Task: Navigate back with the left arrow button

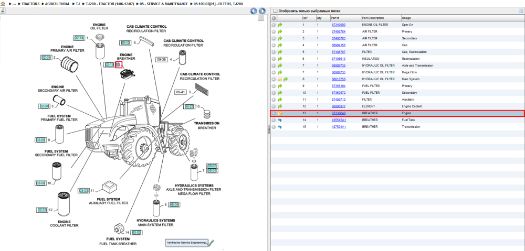Action: pos(254,11)
